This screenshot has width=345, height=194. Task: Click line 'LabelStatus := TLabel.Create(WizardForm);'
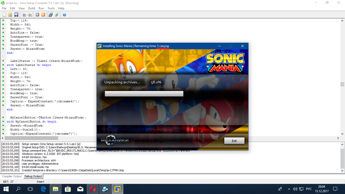[46, 61]
